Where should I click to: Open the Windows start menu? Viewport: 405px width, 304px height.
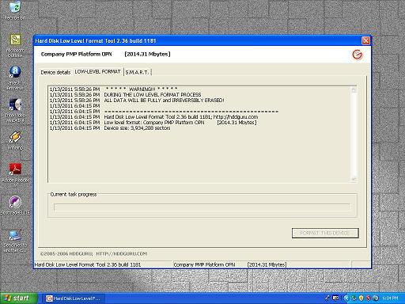coord(19,298)
